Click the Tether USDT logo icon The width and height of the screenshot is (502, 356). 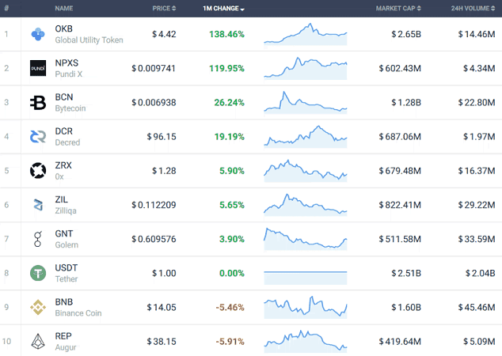[x=37, y=273]
